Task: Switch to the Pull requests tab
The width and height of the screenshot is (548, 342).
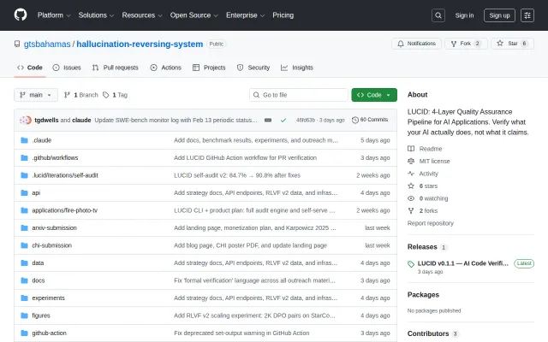Action: [116, 68]
